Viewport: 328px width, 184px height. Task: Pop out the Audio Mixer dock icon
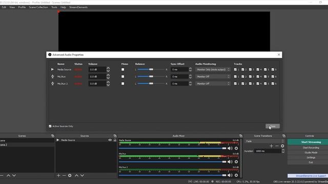[241, 136]
